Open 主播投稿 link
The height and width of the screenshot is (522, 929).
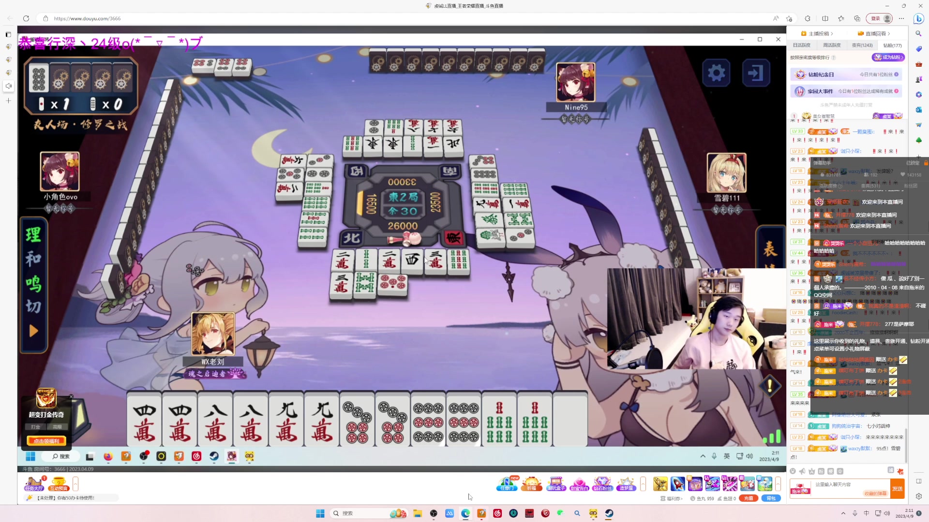click(817, 33)
